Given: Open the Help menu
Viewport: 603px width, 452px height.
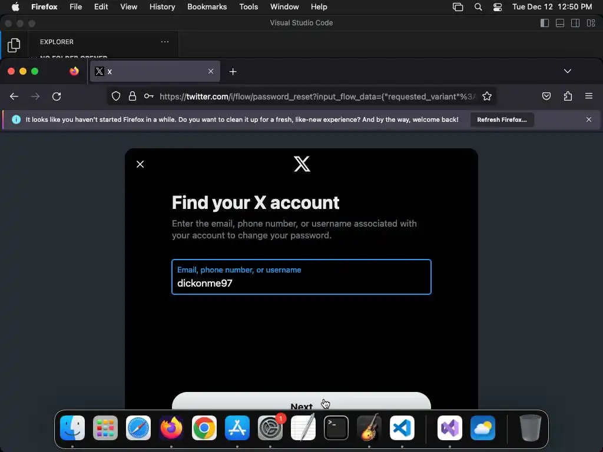Looking at the screenshot, I should tap(319, 6).
